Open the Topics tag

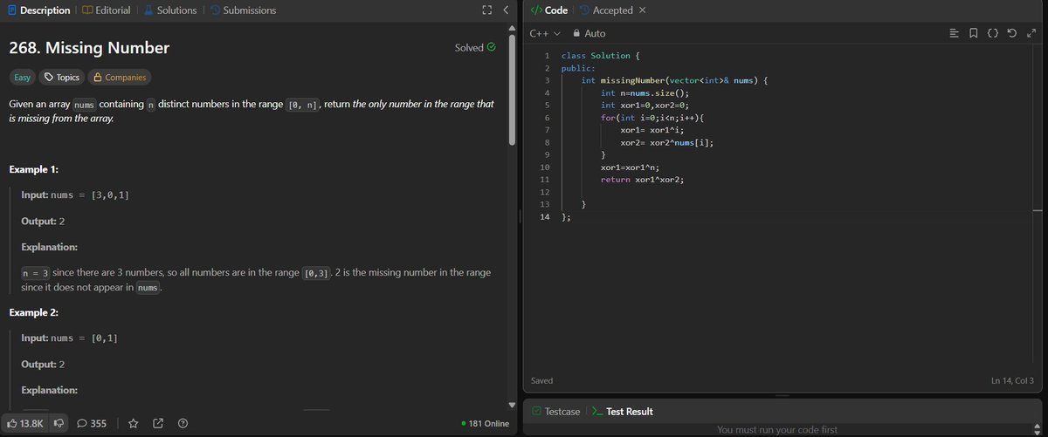click(x=61, y=78)
